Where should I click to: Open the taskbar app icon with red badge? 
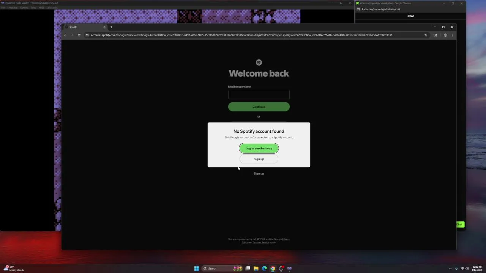tap(281, 268)
